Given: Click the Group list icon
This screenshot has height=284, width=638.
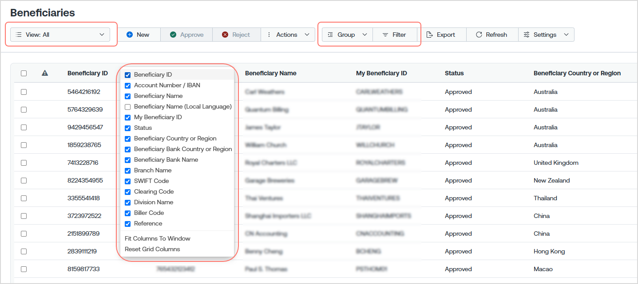Looking at the screenshot, I should [x=330, y=35].
